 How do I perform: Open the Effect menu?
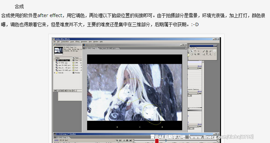click(x=77, y=42)
